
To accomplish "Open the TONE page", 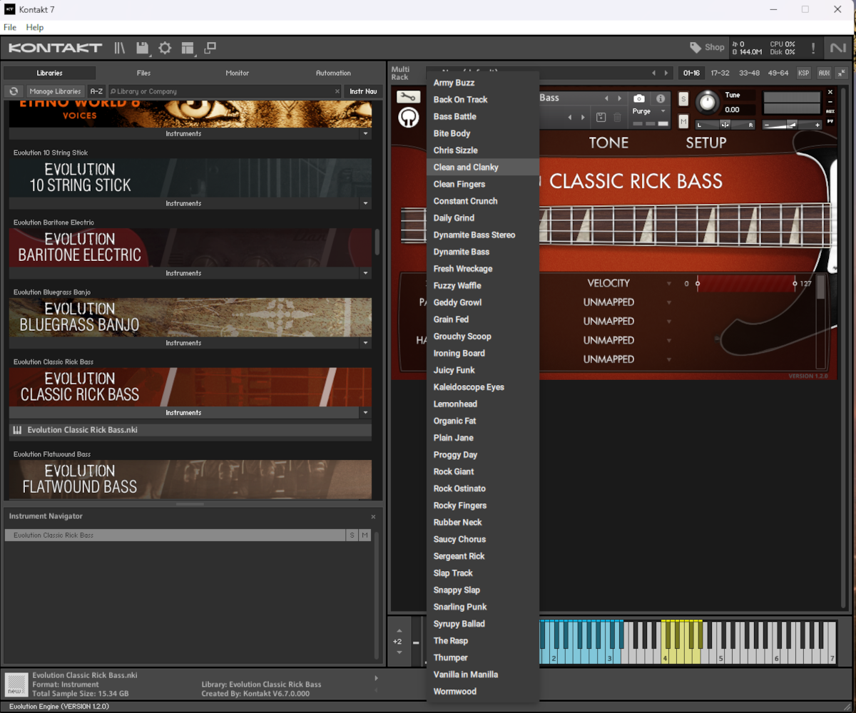I will [x=608, y=143].
